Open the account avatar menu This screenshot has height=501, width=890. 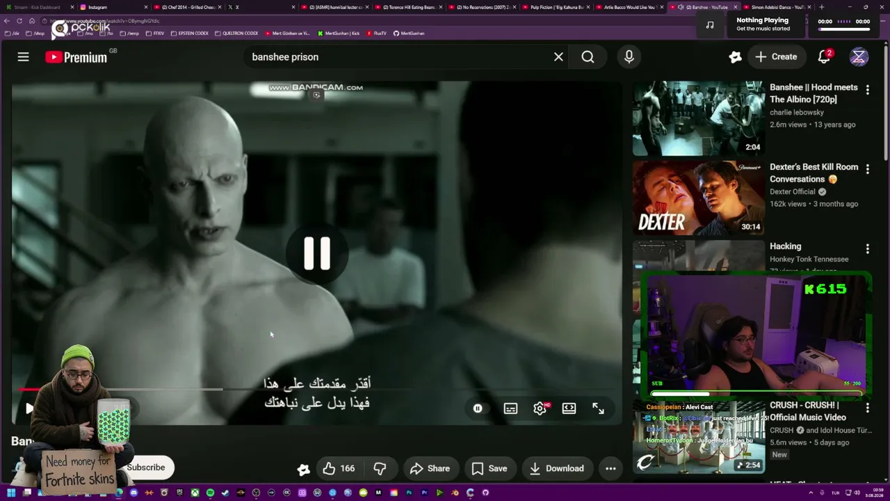coord(859,57)
